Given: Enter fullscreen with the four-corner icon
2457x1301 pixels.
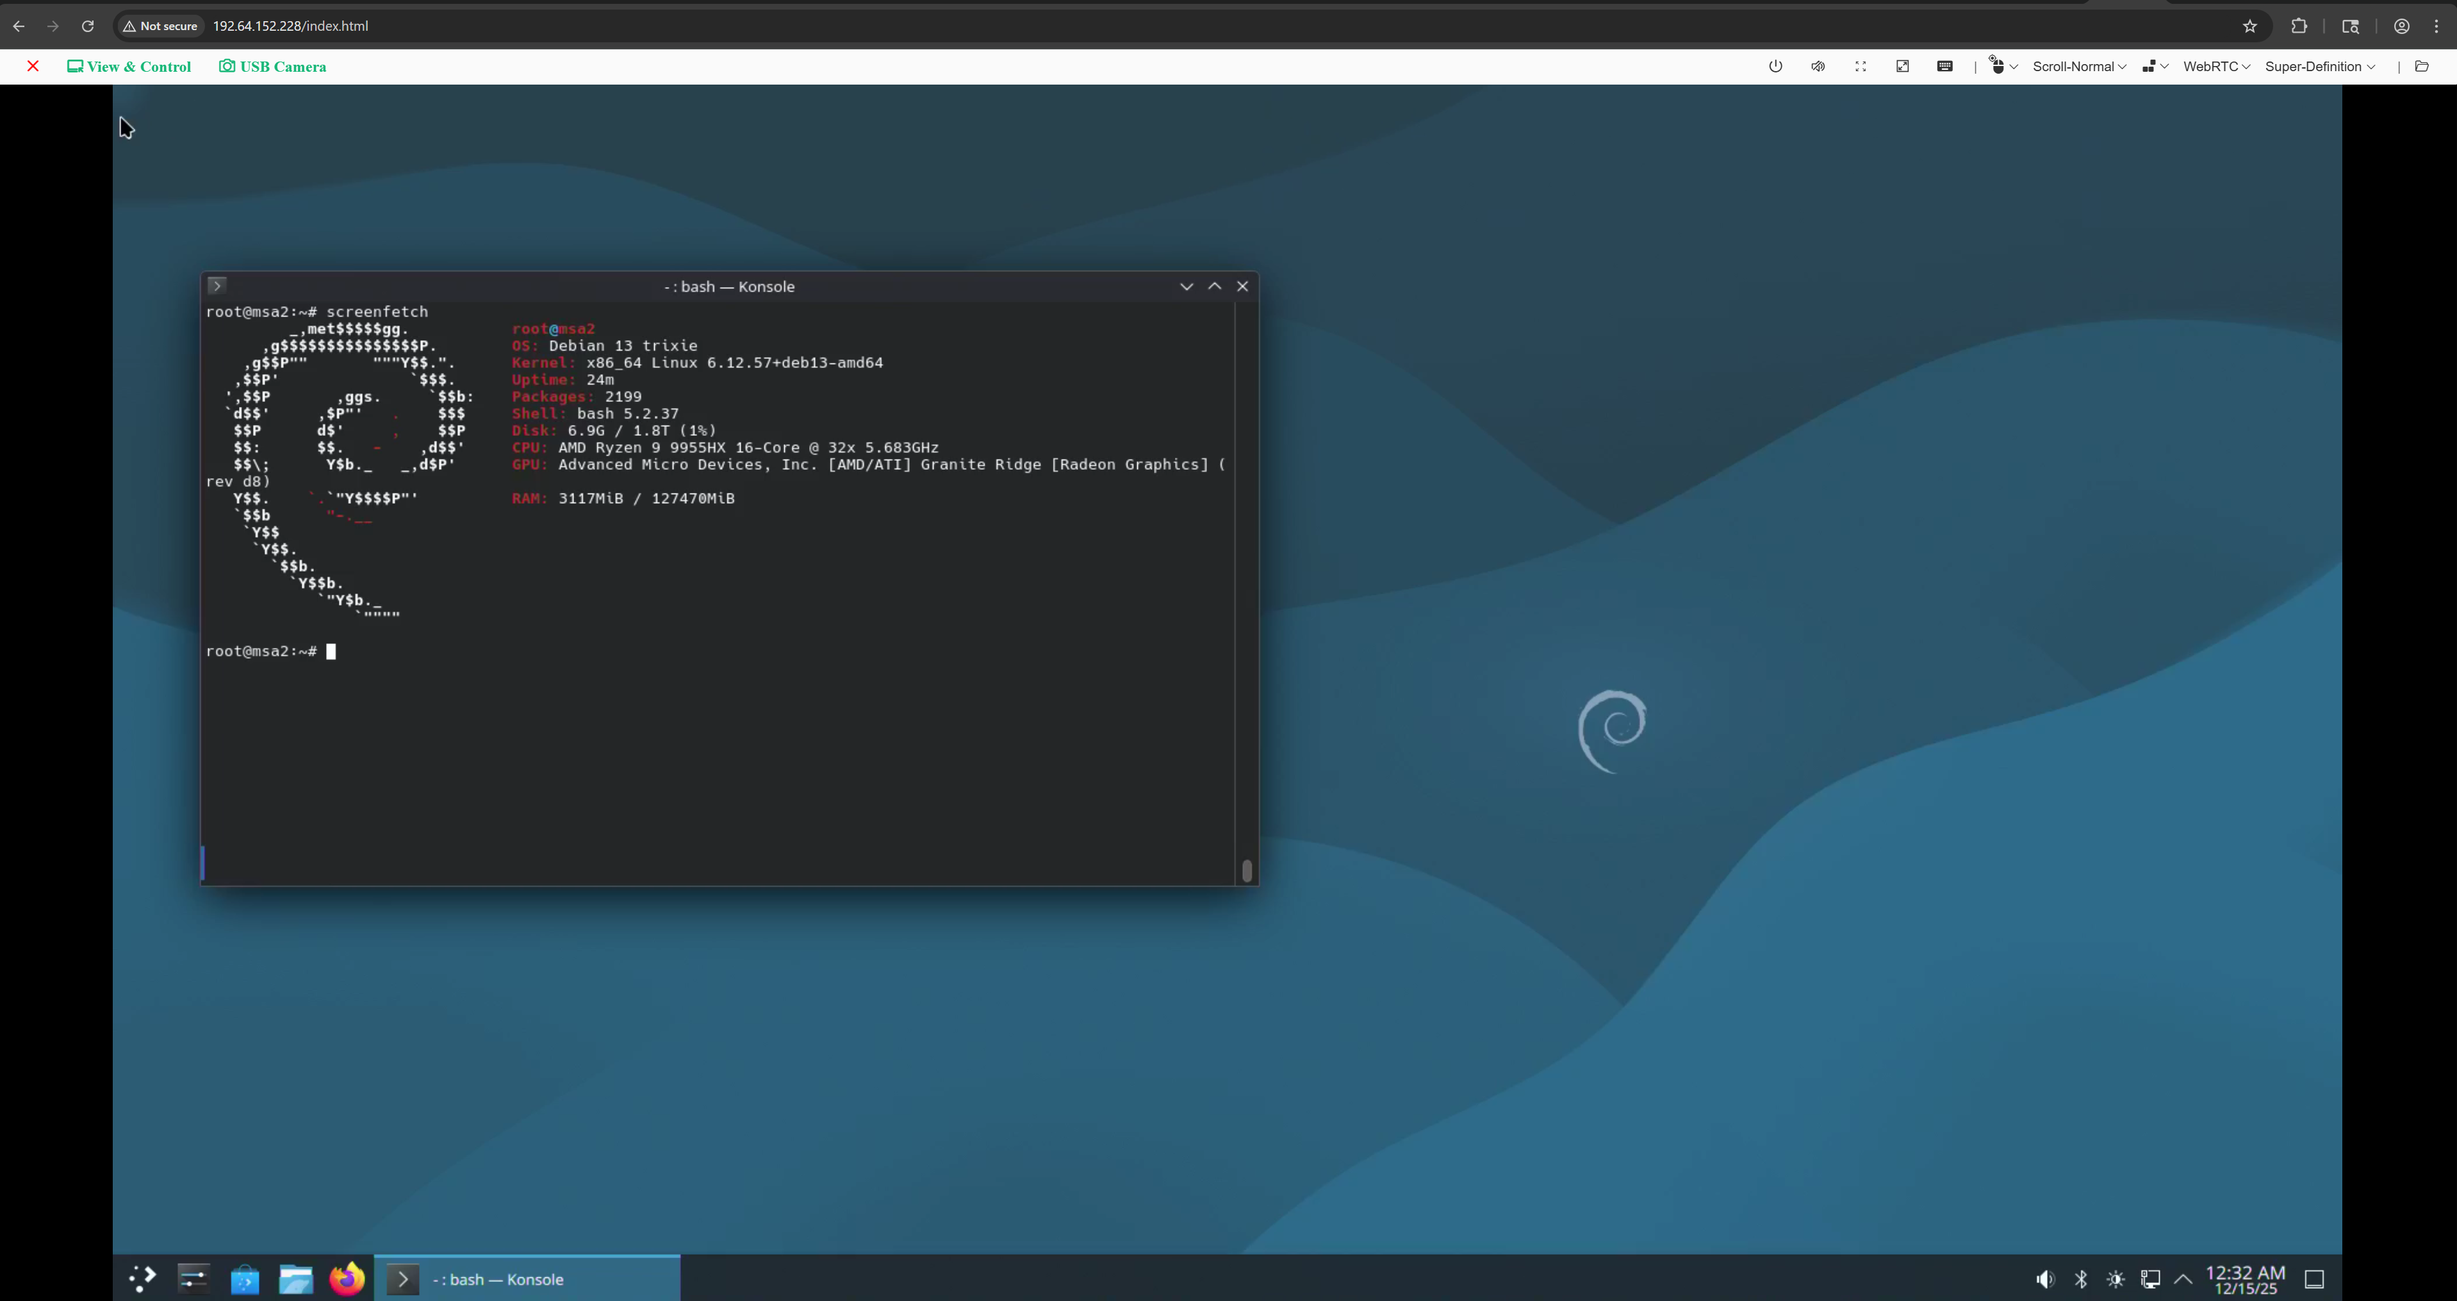Looking at the screenshot, I should pos(1860,67).
